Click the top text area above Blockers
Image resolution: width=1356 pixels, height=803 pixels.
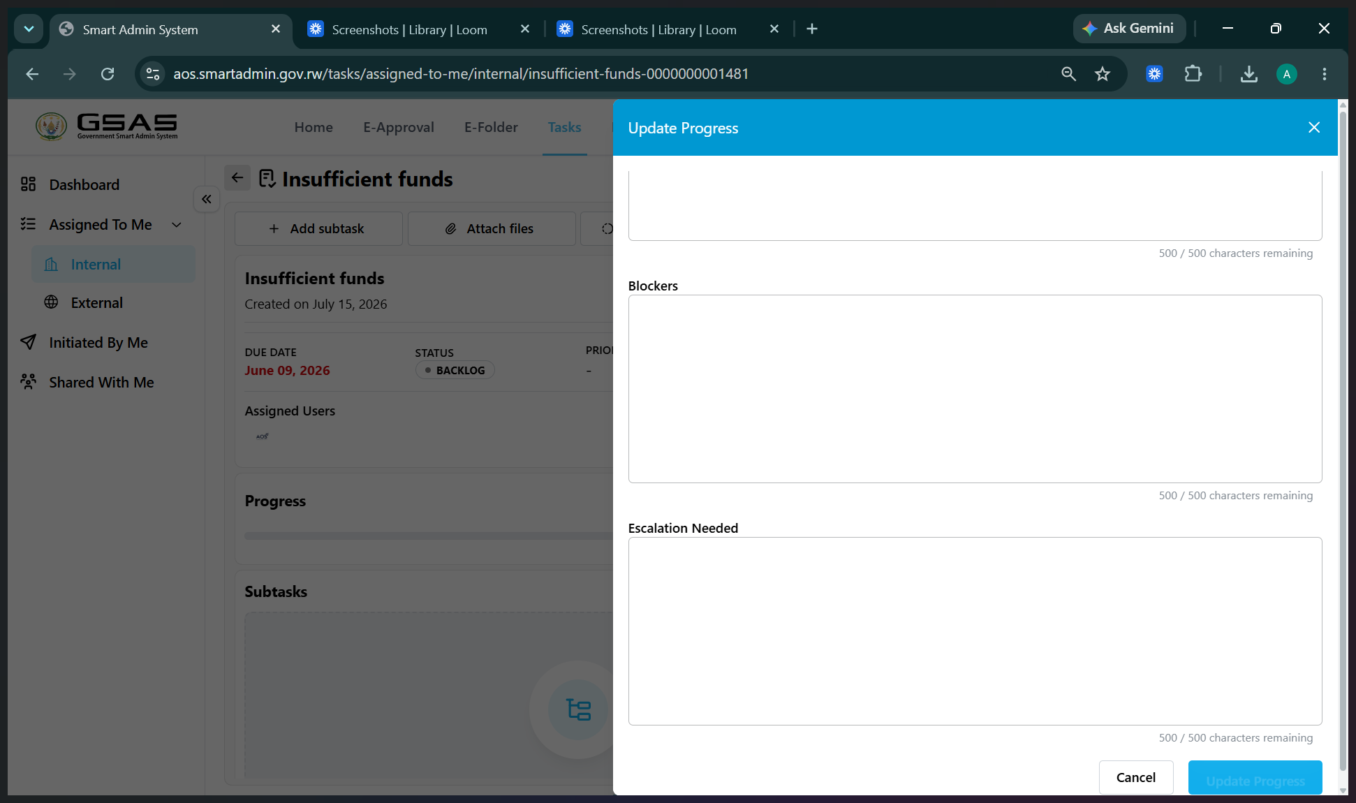975,205
